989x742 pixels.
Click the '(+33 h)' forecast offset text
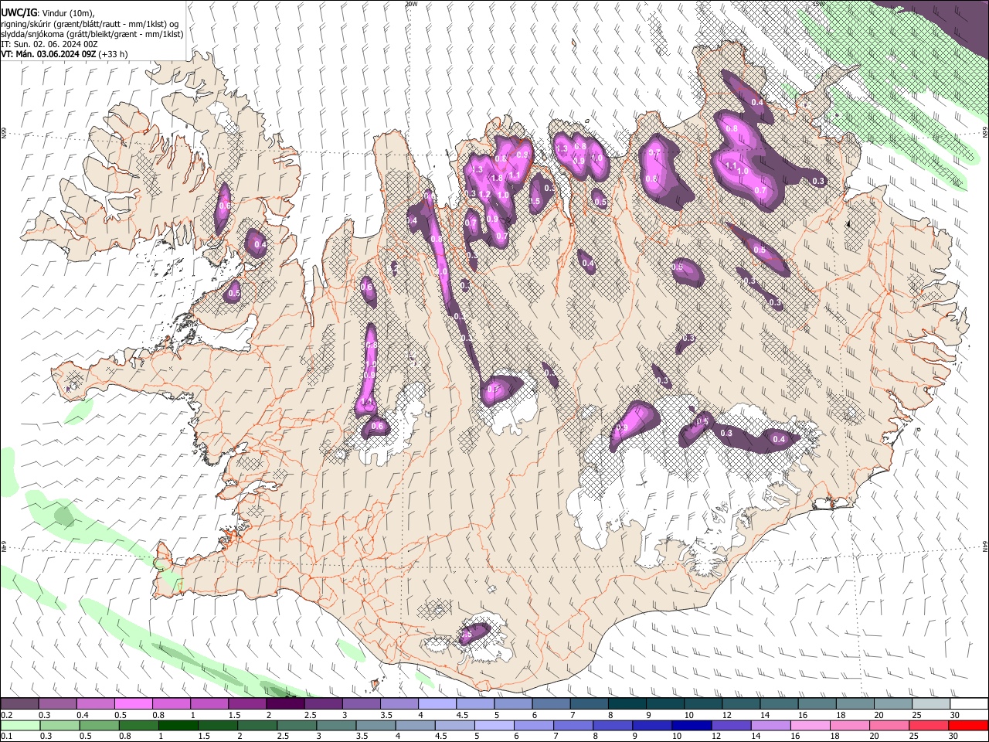(x=113, y=54)
